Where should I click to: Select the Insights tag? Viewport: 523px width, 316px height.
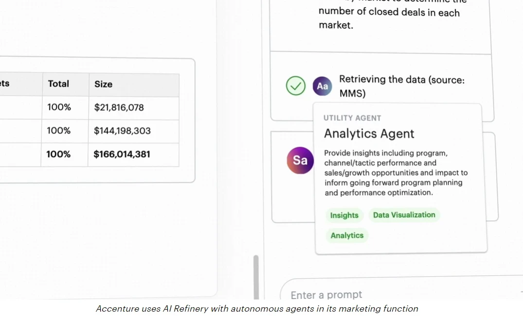344,216
